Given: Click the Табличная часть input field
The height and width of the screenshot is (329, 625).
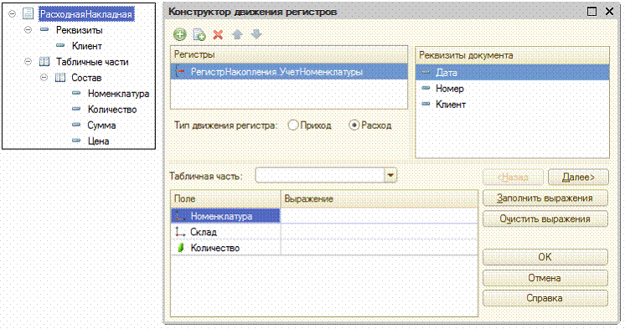Looking at the screenshot, I should [320, 175].
